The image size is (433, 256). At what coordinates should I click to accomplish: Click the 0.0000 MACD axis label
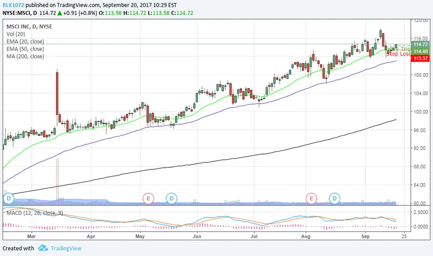pyautogui.click(x=421, y=227)
